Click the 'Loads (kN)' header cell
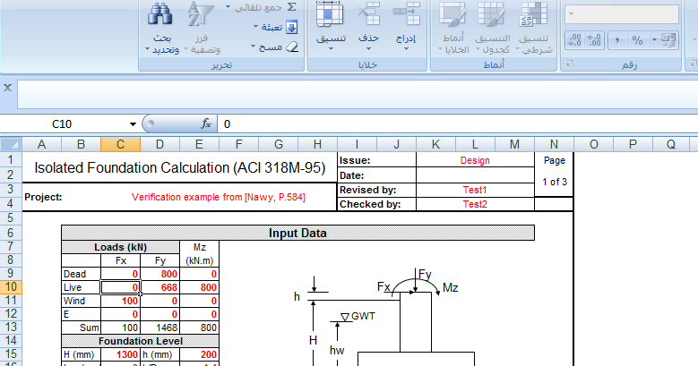 tap(121, 247)
